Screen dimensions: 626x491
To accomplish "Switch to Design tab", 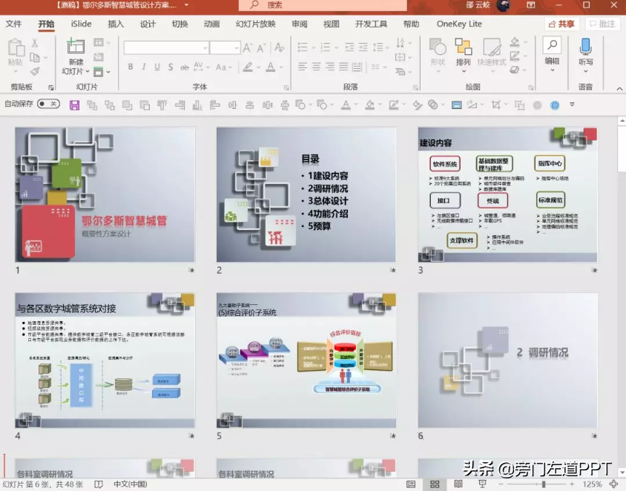I will pos(148,24).
